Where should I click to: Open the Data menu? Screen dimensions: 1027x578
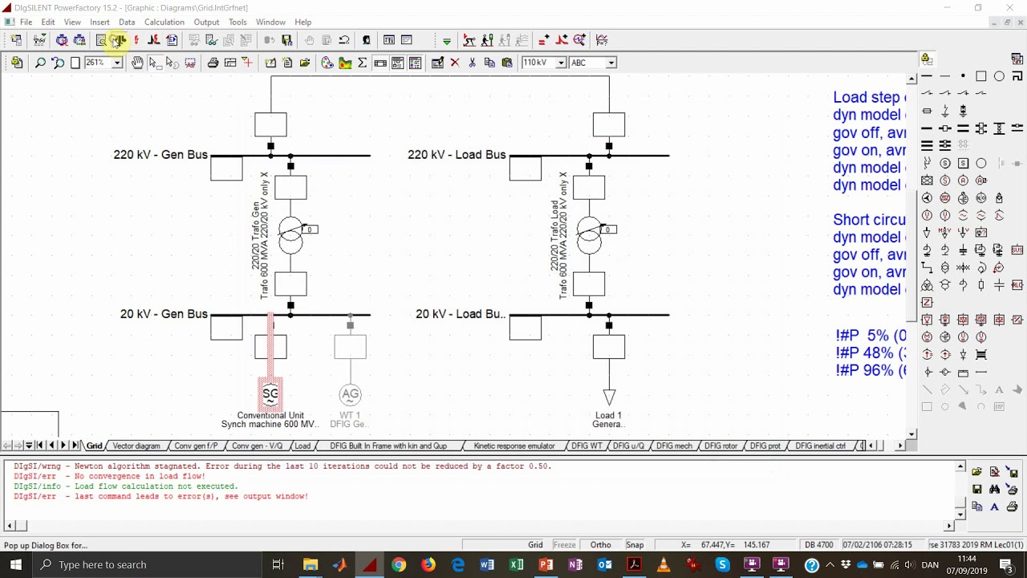[127, 22]
